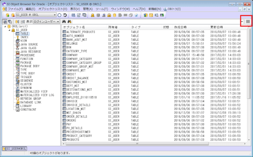Select INDEX in the object tree
253x157 pixels.
pos(24,37)
